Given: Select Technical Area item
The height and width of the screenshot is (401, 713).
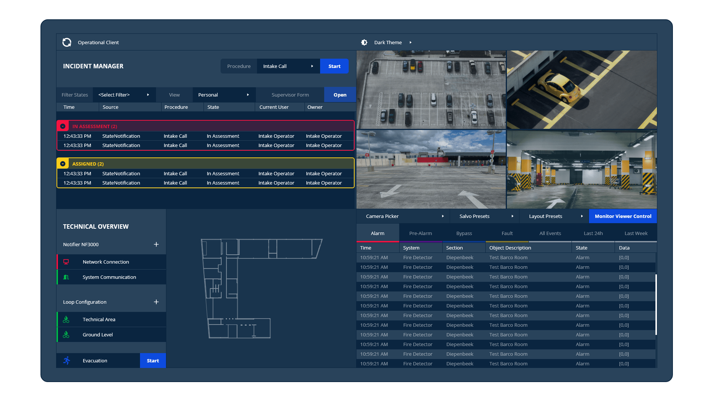Looking at the screenshot, I should (x=111, y=319).
